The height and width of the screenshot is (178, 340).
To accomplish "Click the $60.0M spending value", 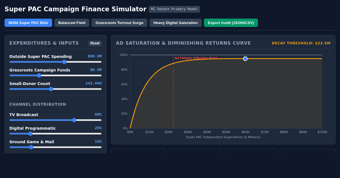I will [95, 56].
